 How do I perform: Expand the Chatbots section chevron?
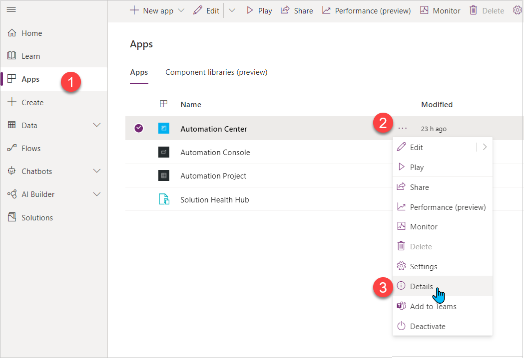click(97, 171)
